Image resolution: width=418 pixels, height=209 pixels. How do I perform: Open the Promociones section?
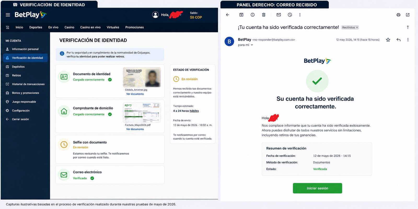click(135, 27)
